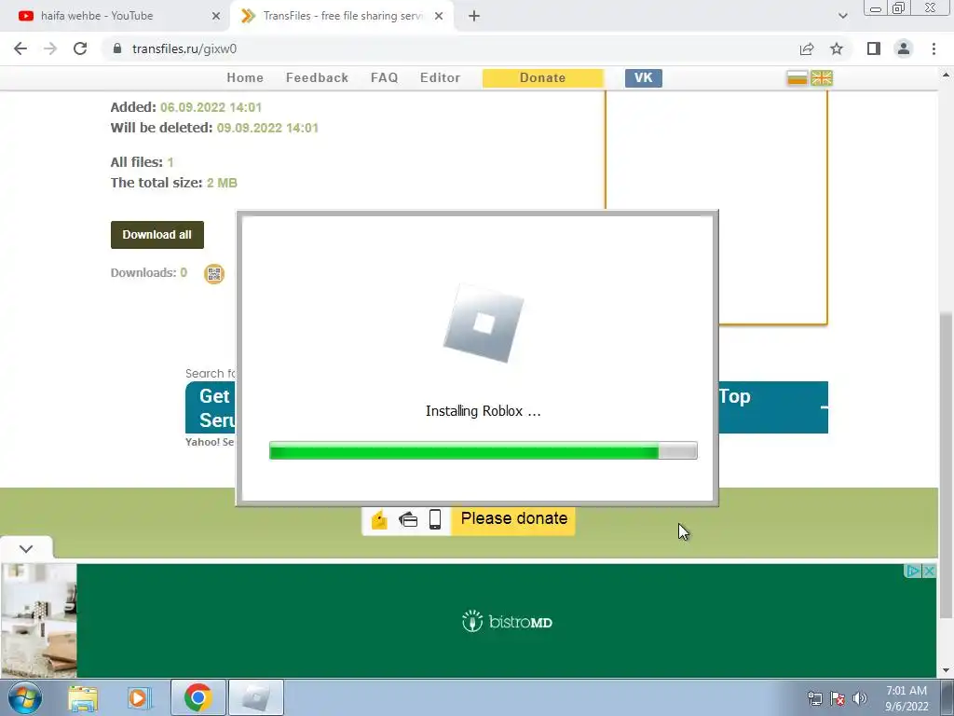Open the FAQ menu item

pos(385,78)
